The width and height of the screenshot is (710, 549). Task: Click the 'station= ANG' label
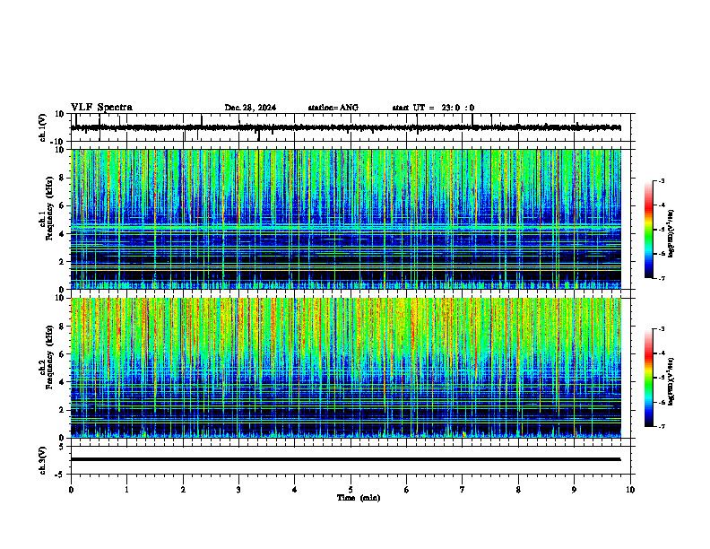pos(333,108)
